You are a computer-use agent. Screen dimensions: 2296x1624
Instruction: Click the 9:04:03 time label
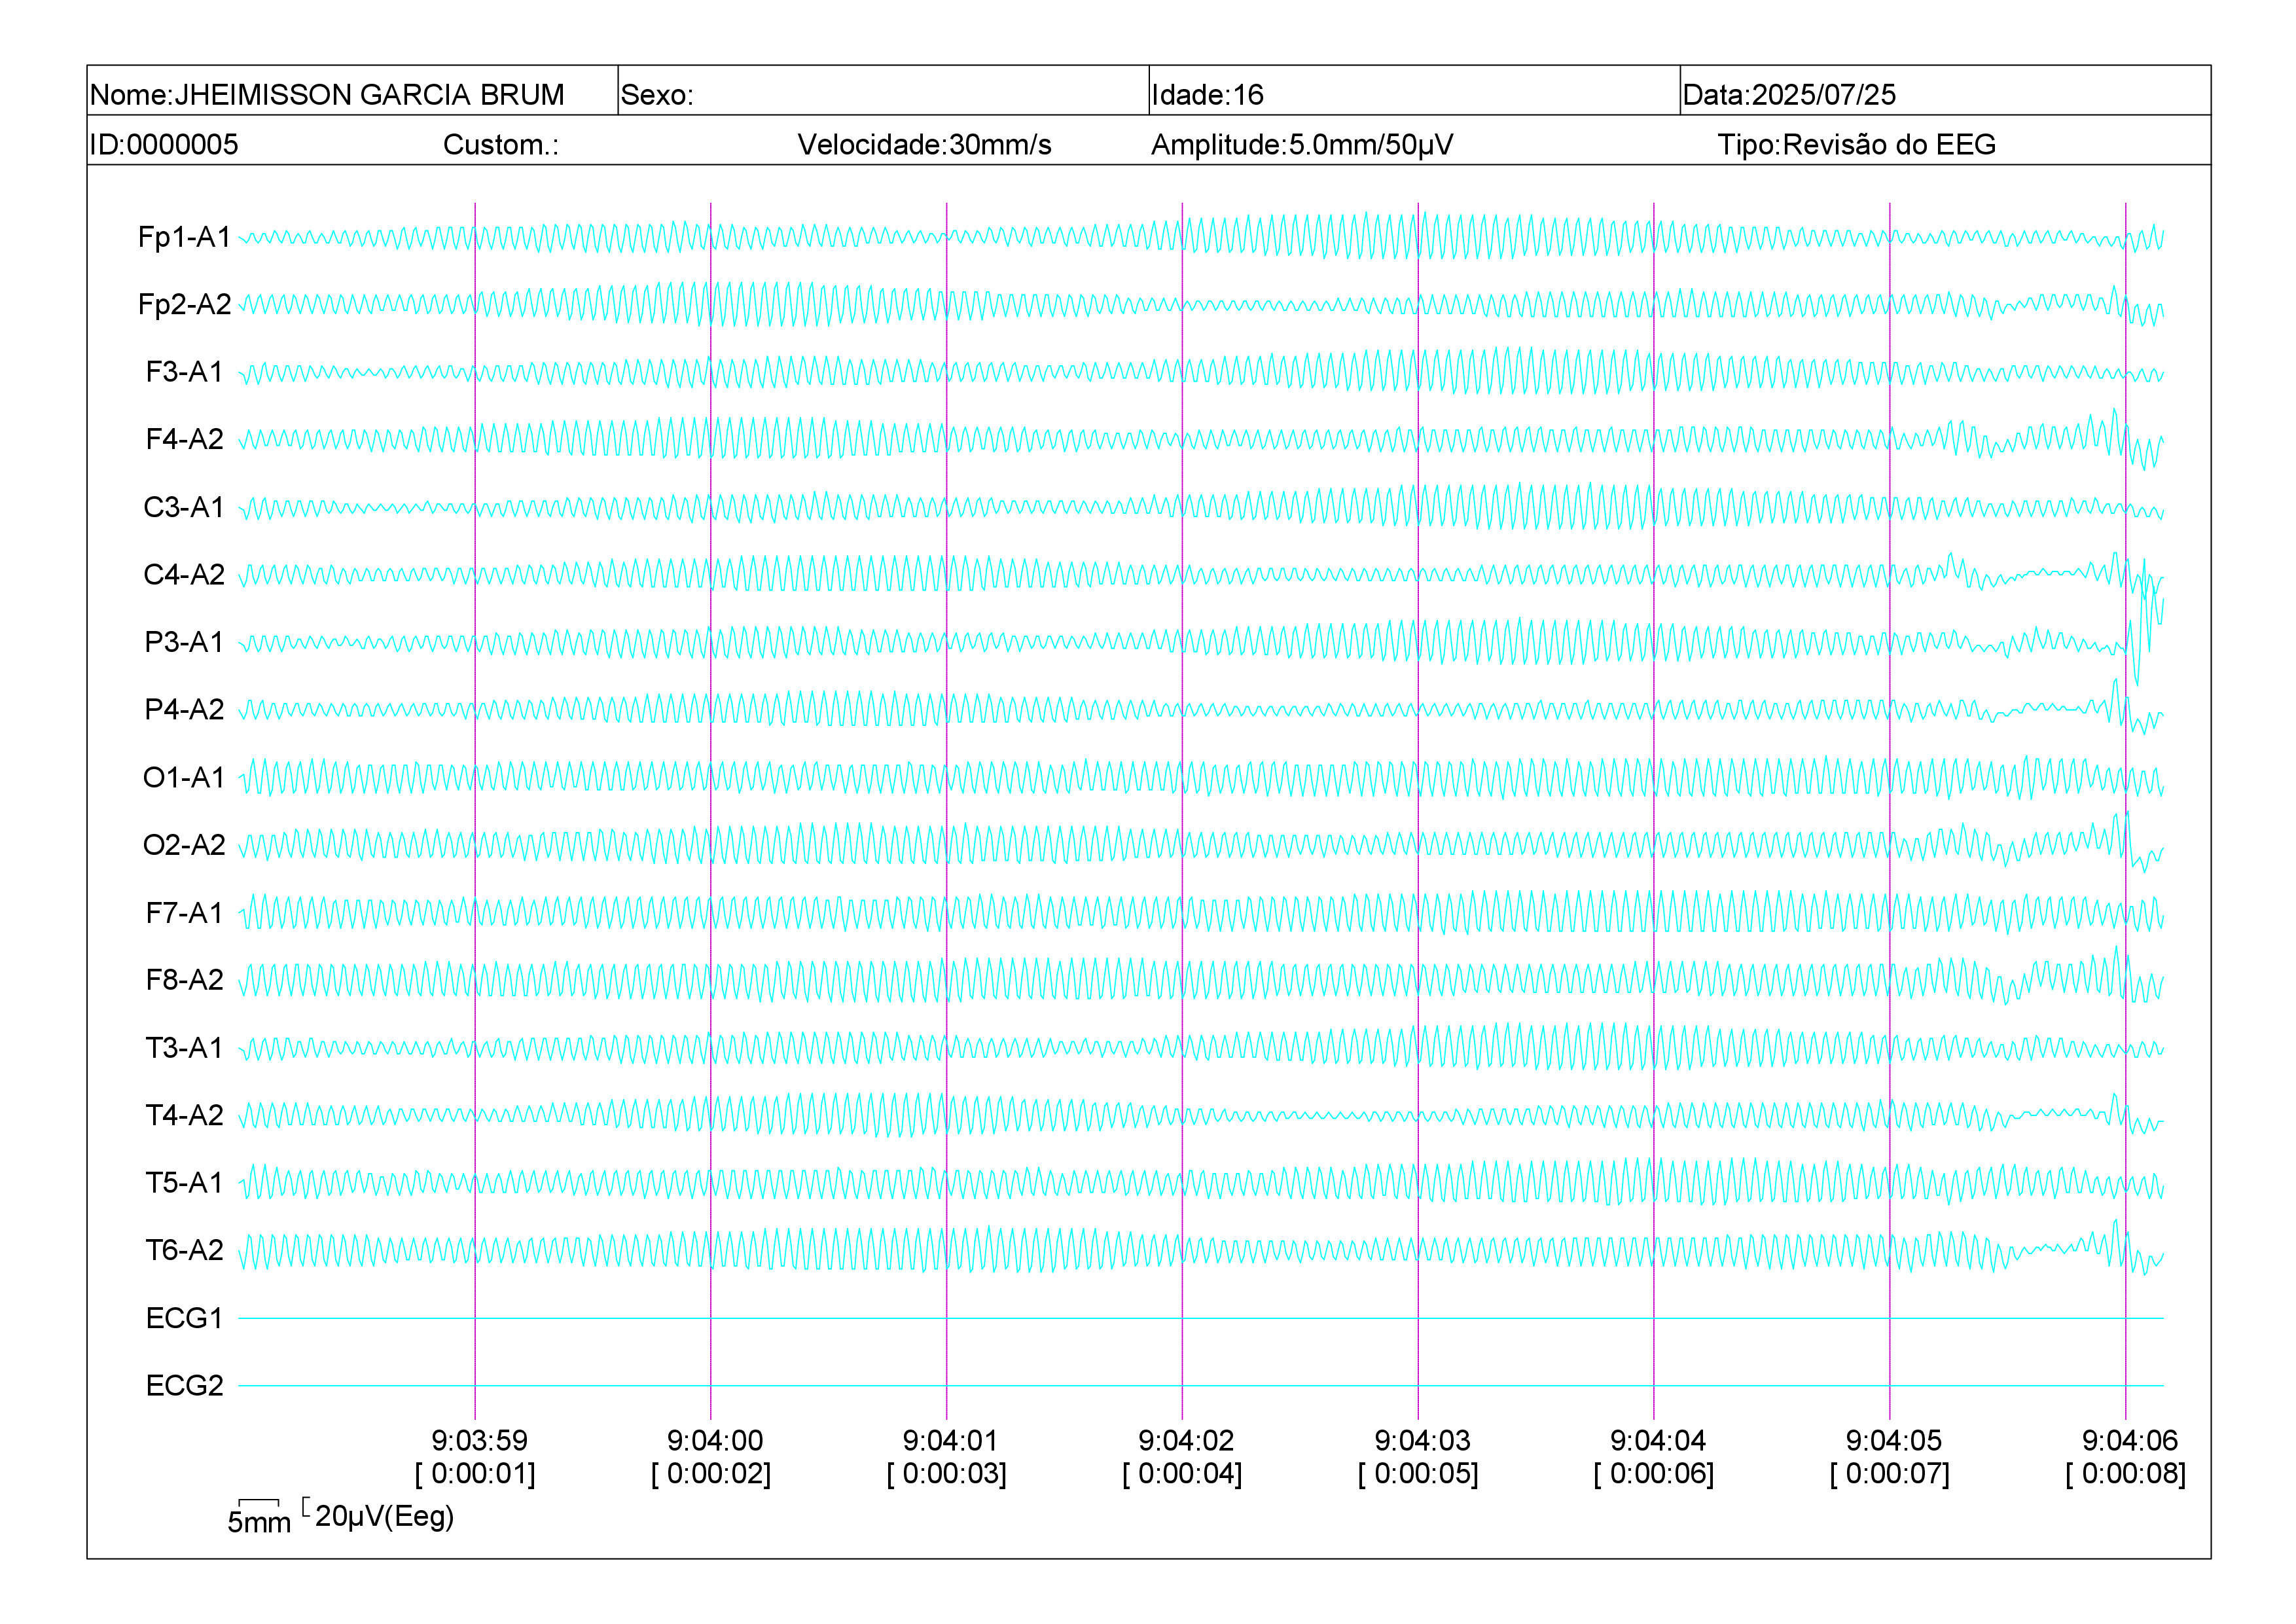click(x=1422, y=1441)
